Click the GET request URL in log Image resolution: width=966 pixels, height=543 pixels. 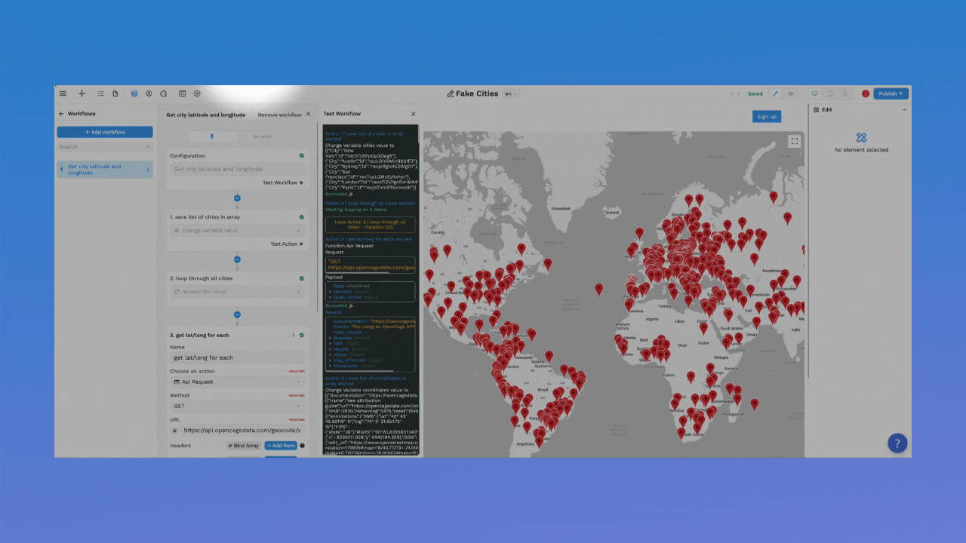click(x=371, y=264)
